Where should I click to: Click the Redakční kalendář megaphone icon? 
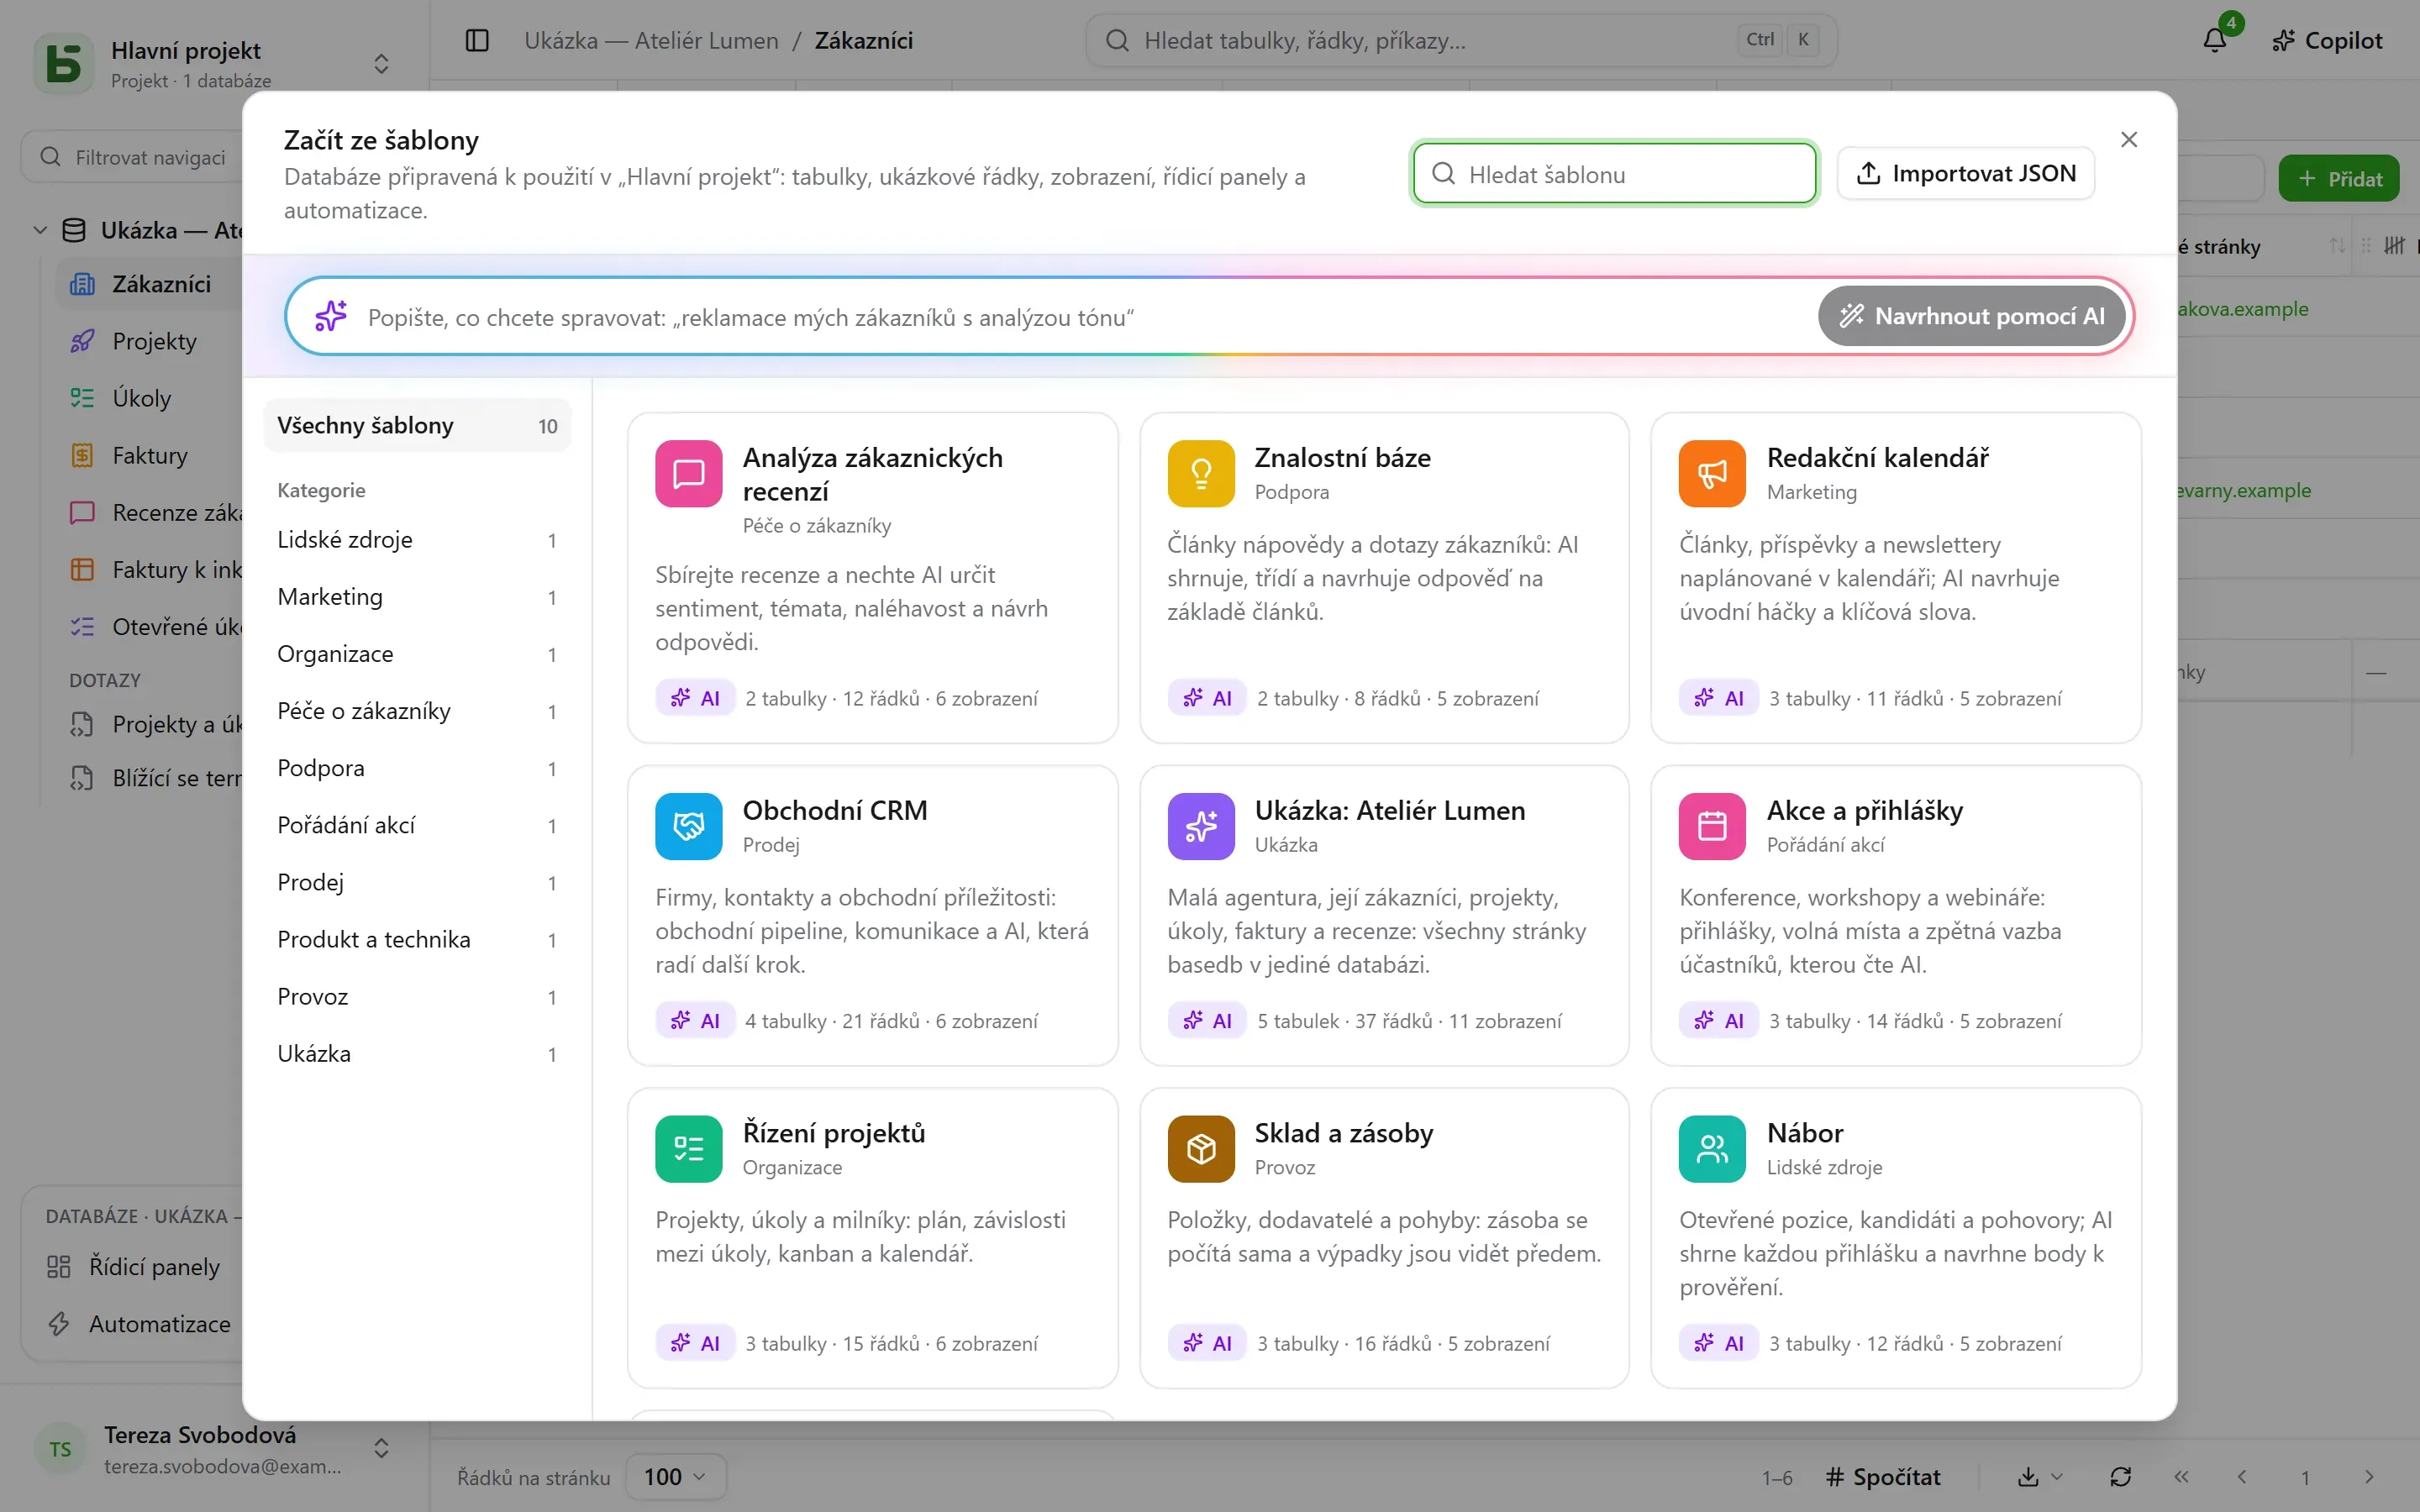1712,473
